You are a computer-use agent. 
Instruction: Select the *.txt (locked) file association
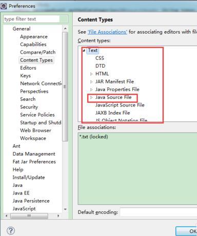click(x=94, y=137)
